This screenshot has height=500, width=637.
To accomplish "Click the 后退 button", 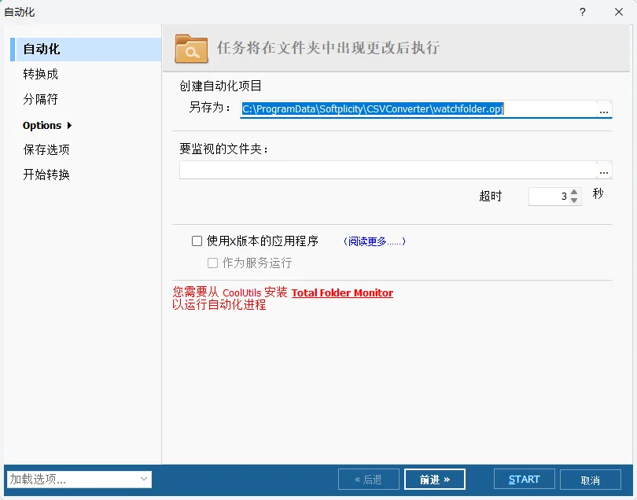I will 369,480.
